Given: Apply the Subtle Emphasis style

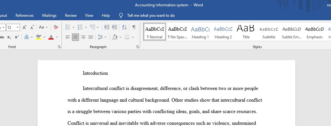Looking at the screenshot, I should tap(291, 32).
